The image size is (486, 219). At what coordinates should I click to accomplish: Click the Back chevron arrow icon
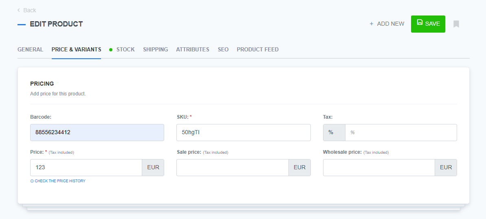[19, 10]
